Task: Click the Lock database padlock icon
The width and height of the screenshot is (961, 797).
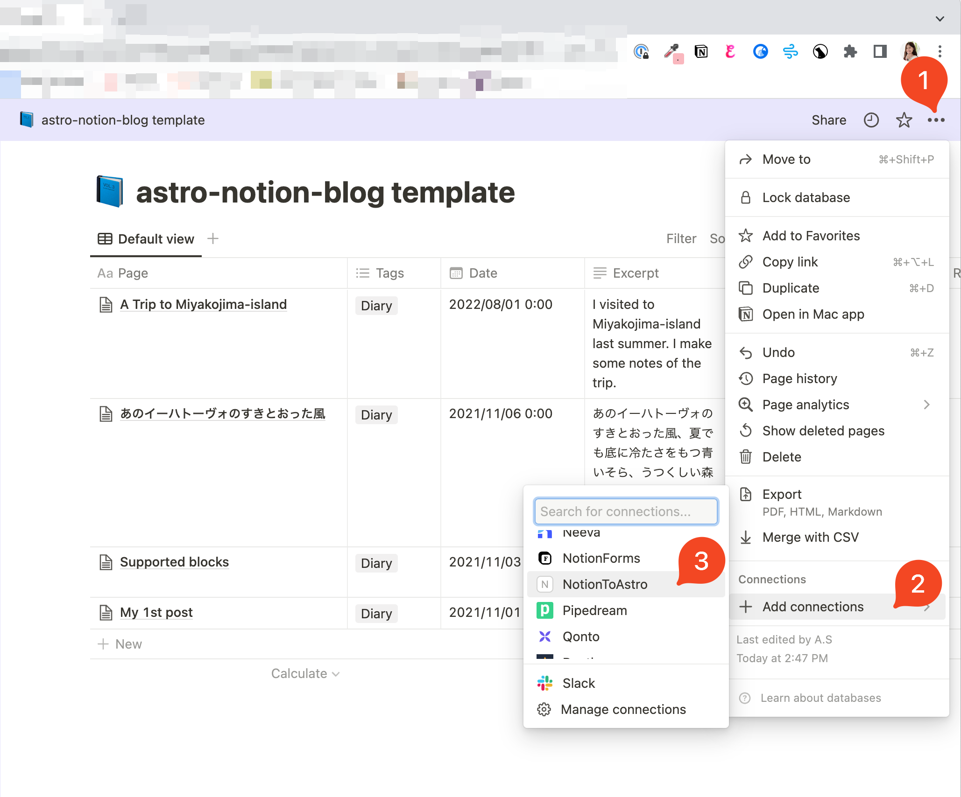Action: pyautogui.click(x=746, y=197)
